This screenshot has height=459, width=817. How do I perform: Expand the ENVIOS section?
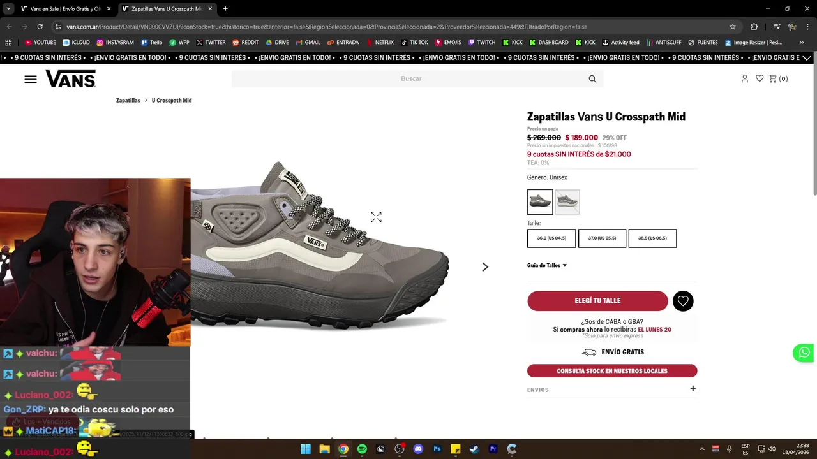click(x=611, y=389)
